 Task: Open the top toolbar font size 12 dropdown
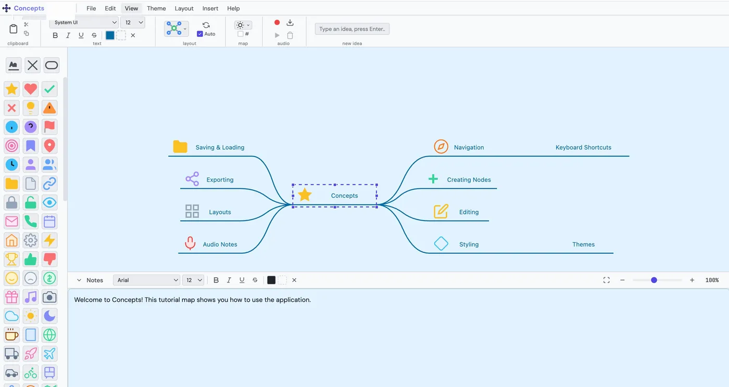pos(133,22)
